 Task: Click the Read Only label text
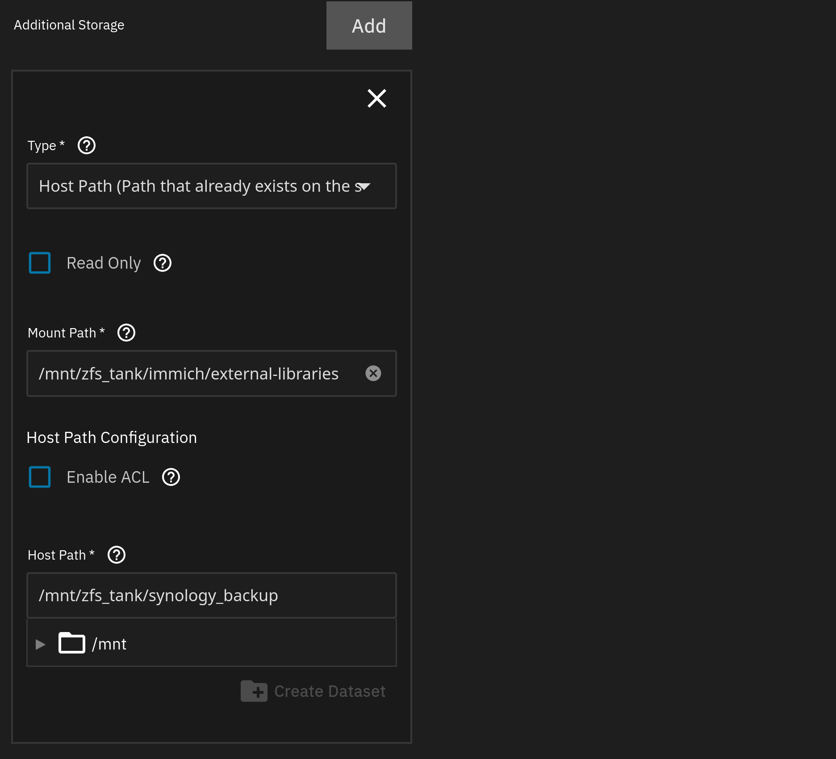click(x=104, y=263)
